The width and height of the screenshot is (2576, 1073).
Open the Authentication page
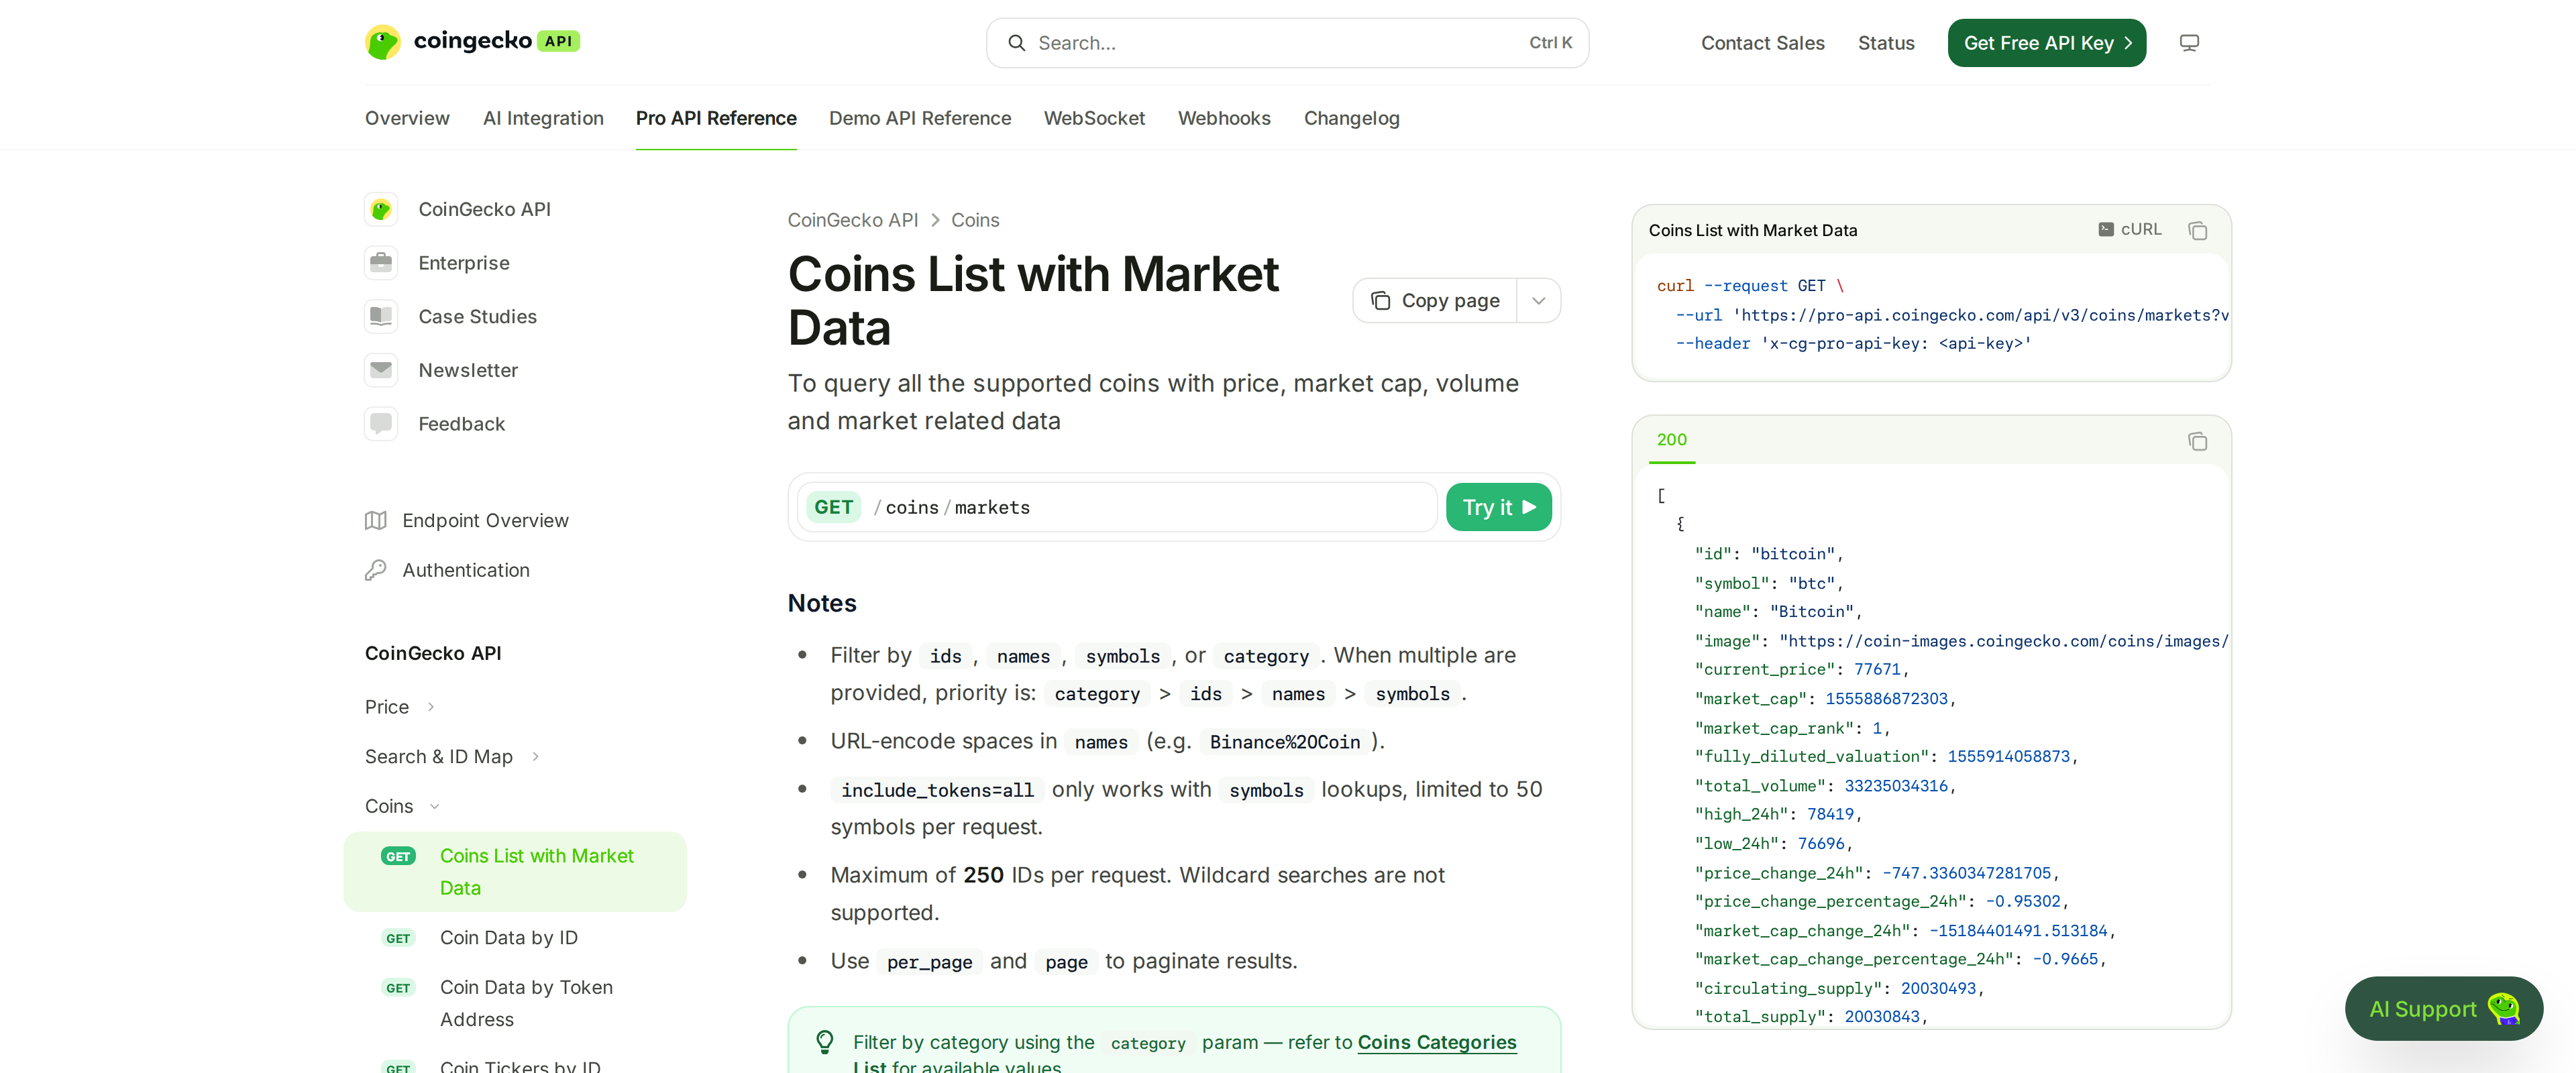466,570
